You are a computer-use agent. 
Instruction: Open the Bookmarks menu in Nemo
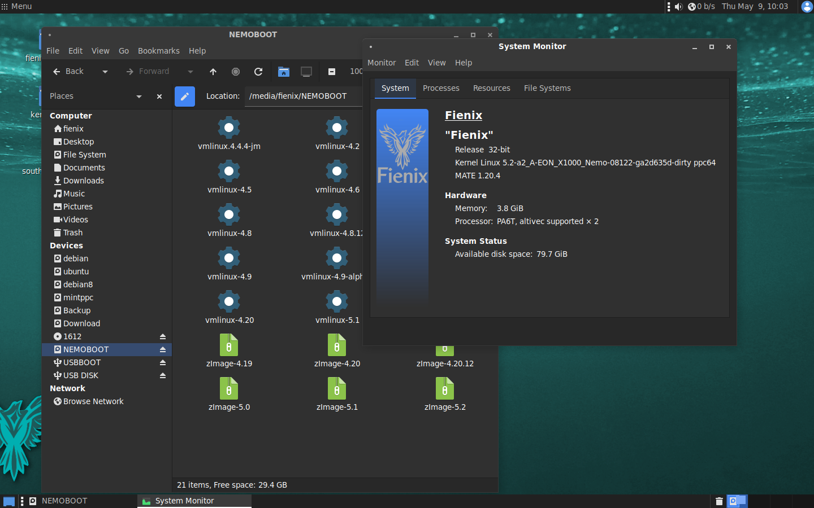point(158,51)
